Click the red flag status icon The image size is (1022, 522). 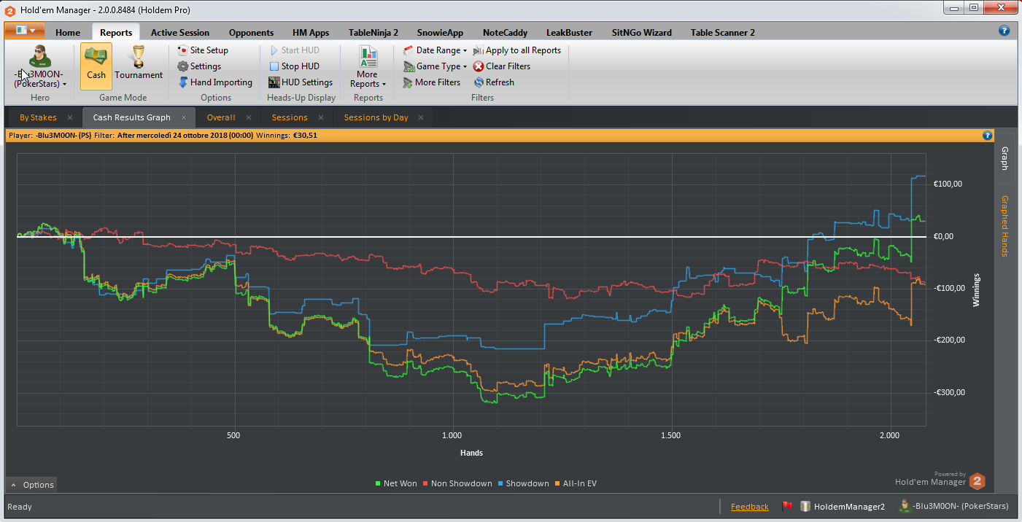point(786,506)
